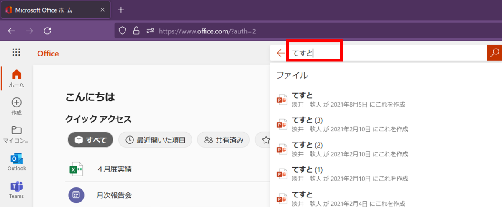Click the Excel icon for 4月度実績

76,169
